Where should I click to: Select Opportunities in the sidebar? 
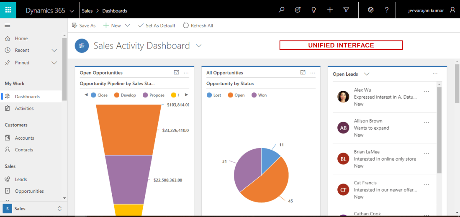tap(29, 191)
